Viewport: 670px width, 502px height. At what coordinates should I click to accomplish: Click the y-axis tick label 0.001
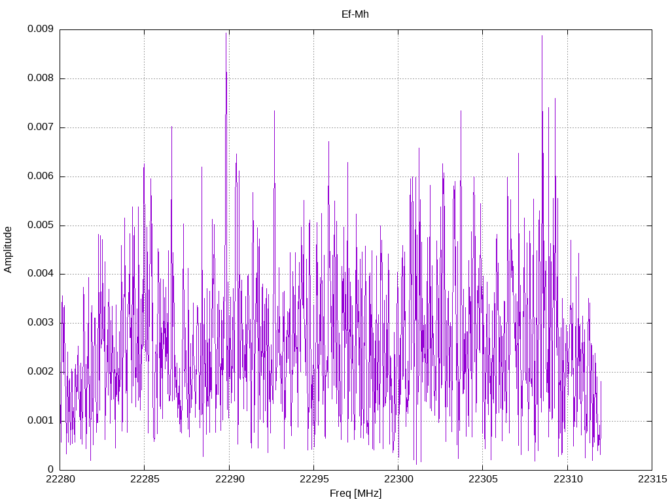(41, 420)
